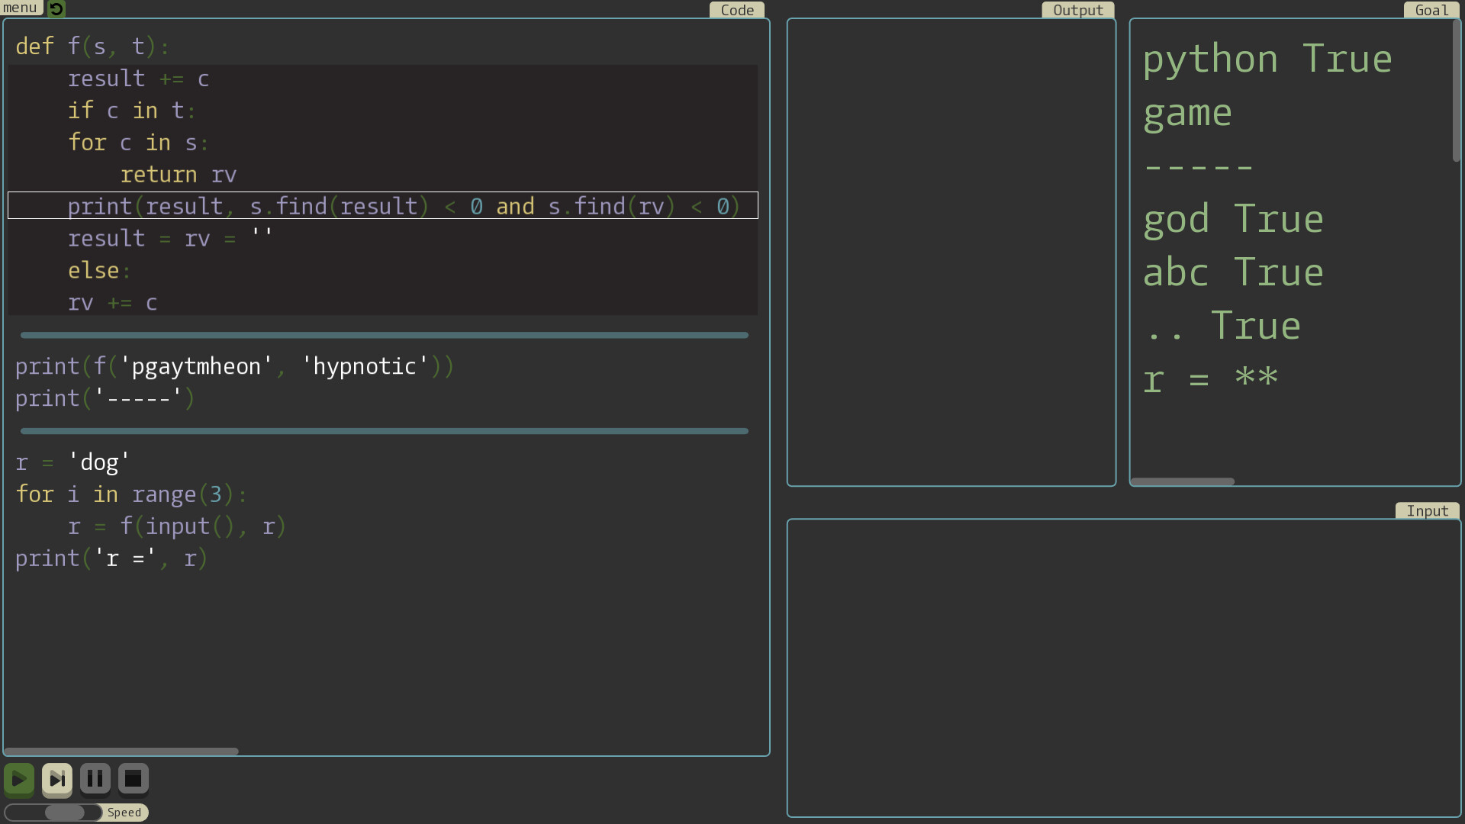The width and height of the screenshot is (1465, 824).
Task: Click the Step Forward button
Action: [57, 779]
